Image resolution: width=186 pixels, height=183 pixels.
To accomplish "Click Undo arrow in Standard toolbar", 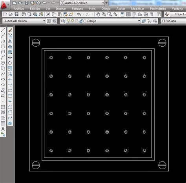I will pyautogui.click(x=79, y=14).
